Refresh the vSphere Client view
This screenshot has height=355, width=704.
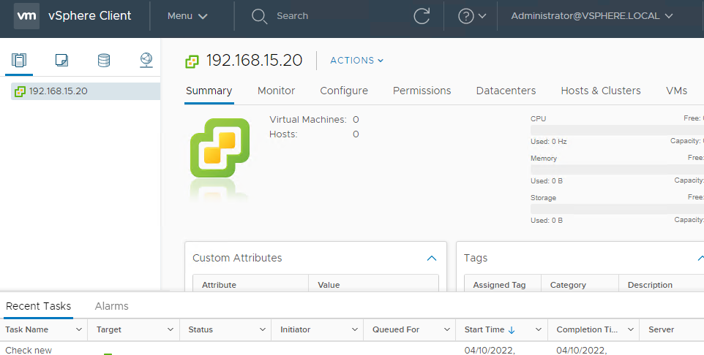pyautogui.click(x=422, y=16)
